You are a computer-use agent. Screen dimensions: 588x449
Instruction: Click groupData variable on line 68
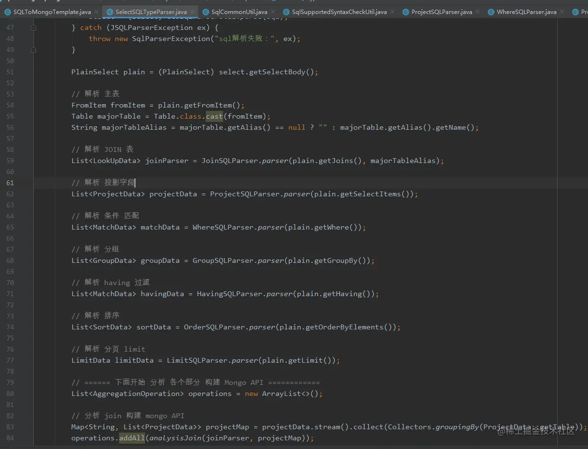160,260
